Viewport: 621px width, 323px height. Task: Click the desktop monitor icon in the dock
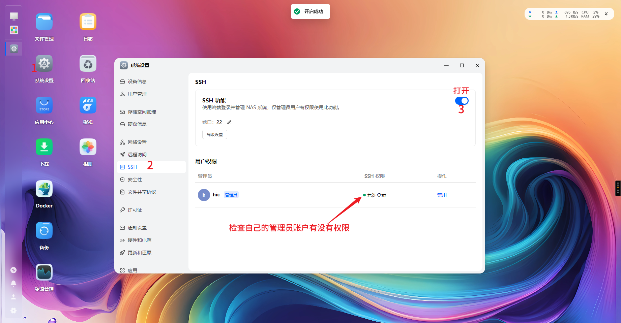pyautogui.click(x=14, y=16)
